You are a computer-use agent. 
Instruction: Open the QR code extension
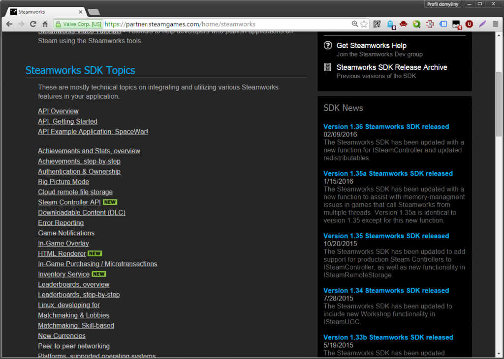[x=377, y=24]
